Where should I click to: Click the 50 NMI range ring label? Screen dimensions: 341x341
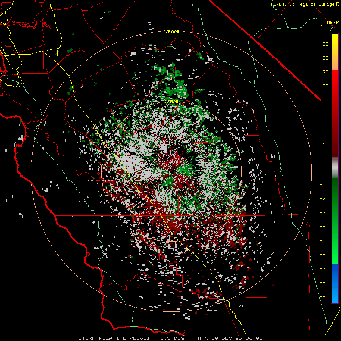(171, 101)
